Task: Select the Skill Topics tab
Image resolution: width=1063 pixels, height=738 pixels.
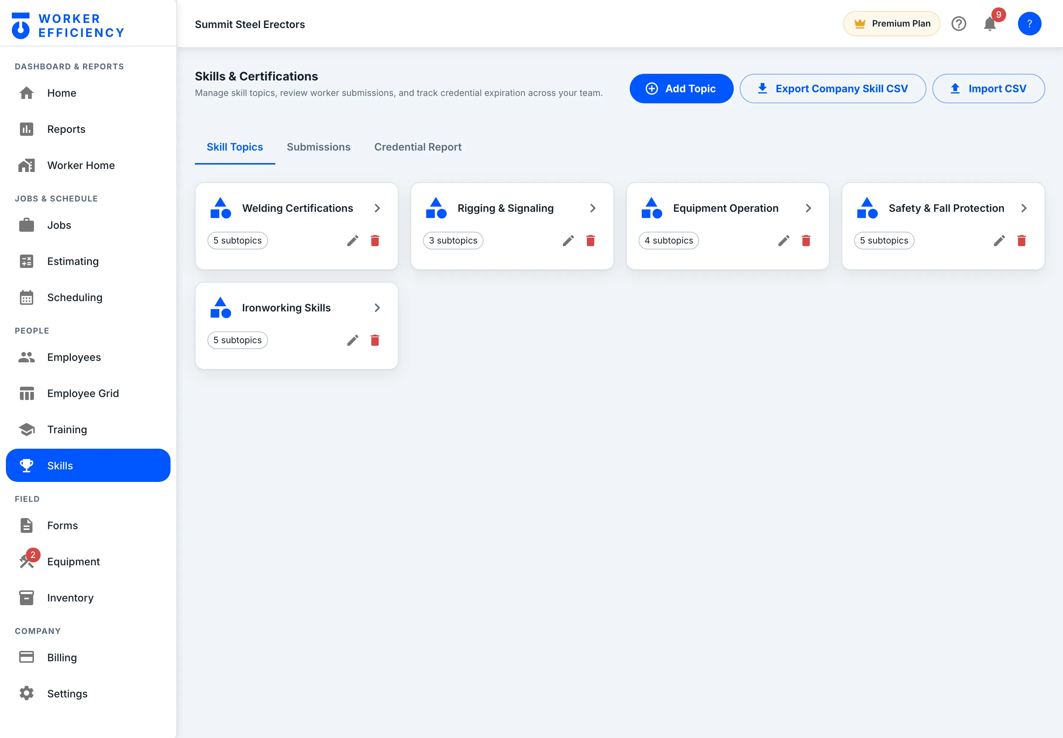Action: tap(234, 147)
